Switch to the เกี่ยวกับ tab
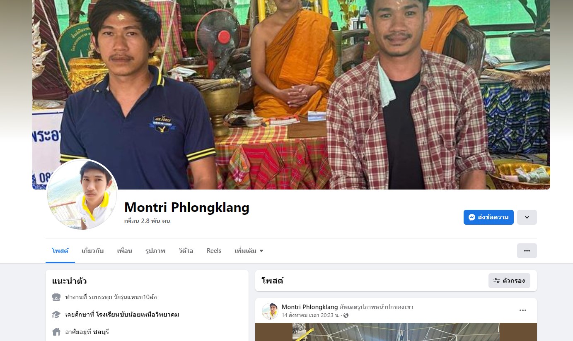Image resolution: width=573 pixels, height=341 pixels. coord(93,251)
